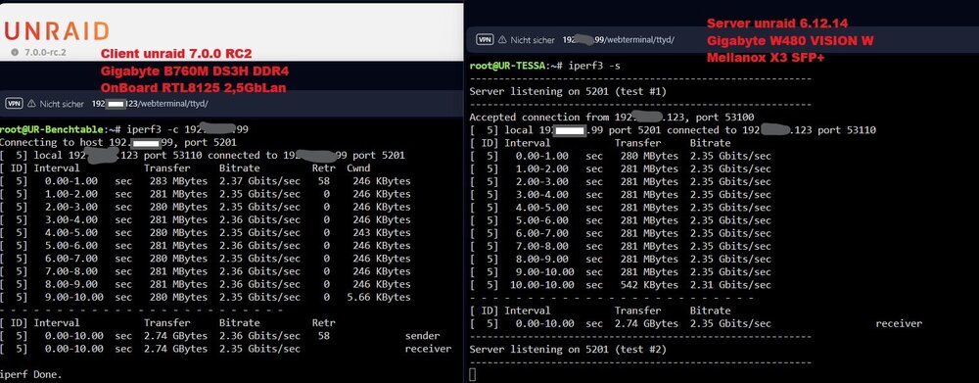Click '280 MBytes' in the right 0.00-1.00 row
The height and width of the screenshot is (383, 979).
point(649,156)
